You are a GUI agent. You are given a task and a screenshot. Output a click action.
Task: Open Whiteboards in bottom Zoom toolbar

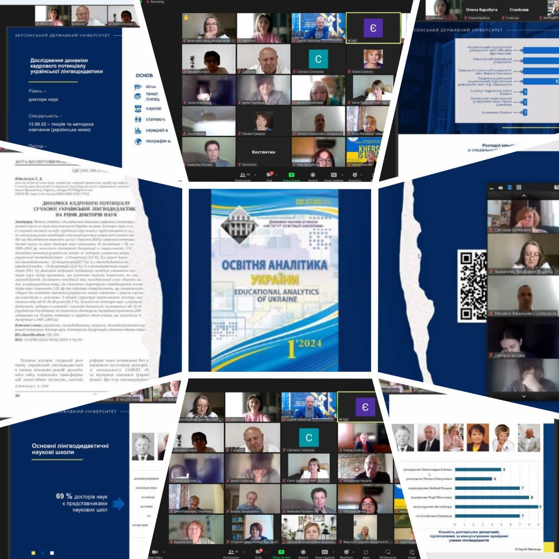click(x=388, y=553)
